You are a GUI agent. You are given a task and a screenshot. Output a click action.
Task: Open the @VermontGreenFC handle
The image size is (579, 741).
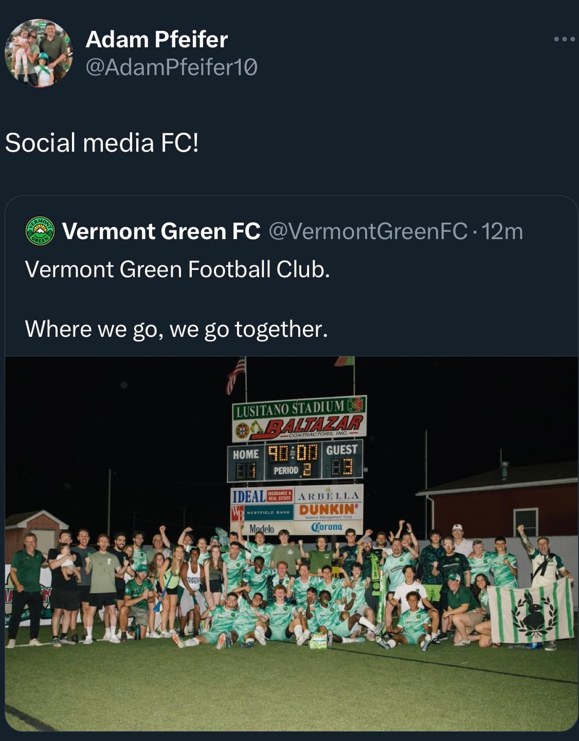368,231
